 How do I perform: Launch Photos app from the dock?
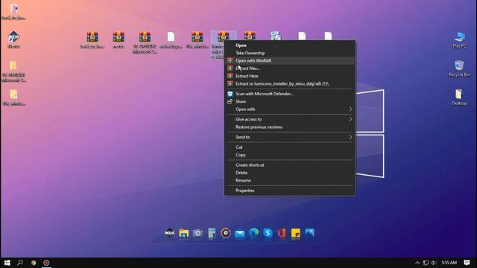point(310,233)
